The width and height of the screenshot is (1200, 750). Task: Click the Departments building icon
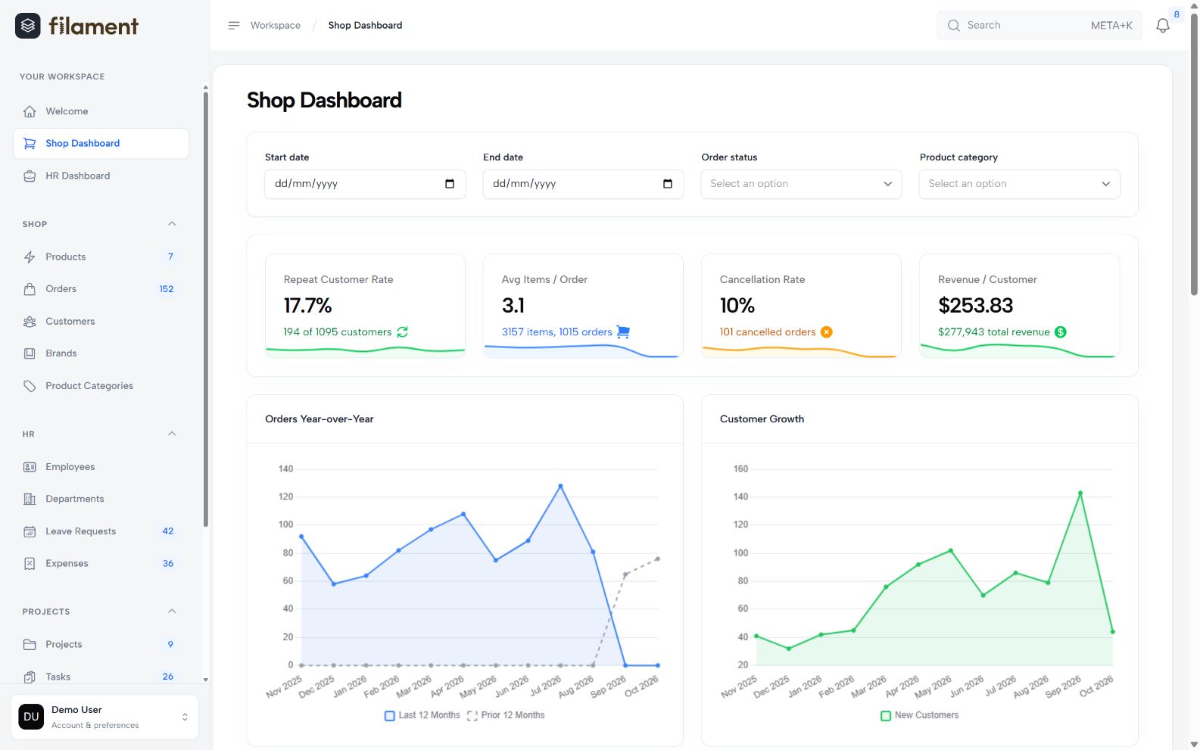point(30,499)
